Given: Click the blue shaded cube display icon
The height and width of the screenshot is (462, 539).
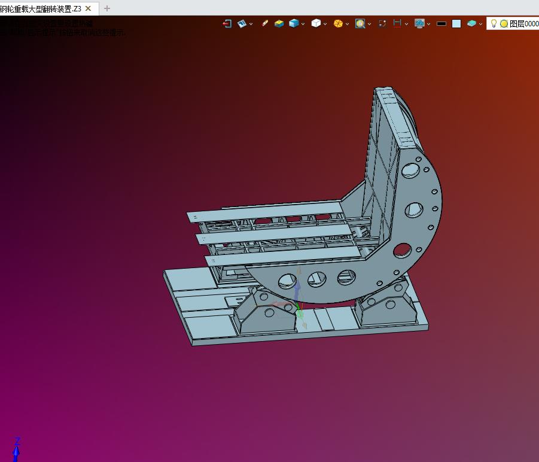Looking at the screenshot, I should [x=294, y=23].
